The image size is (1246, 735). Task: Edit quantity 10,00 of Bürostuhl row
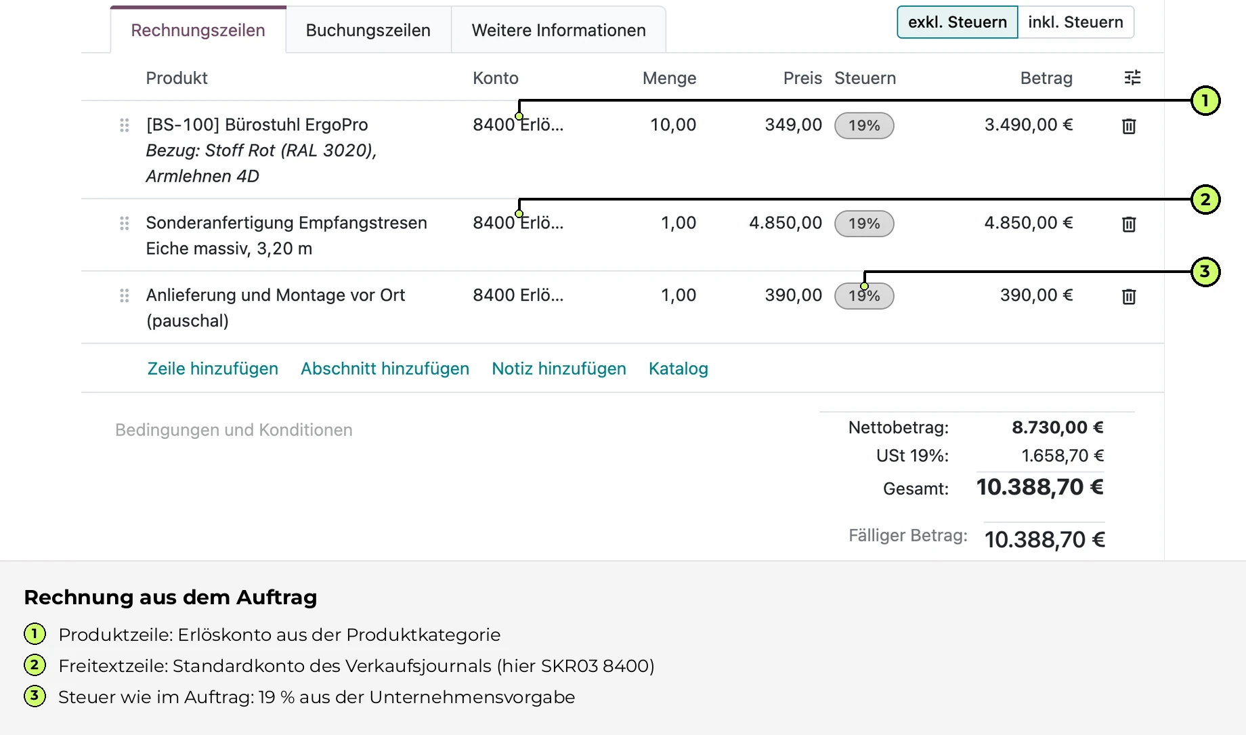pyautogui.click(x=673, y=125)
